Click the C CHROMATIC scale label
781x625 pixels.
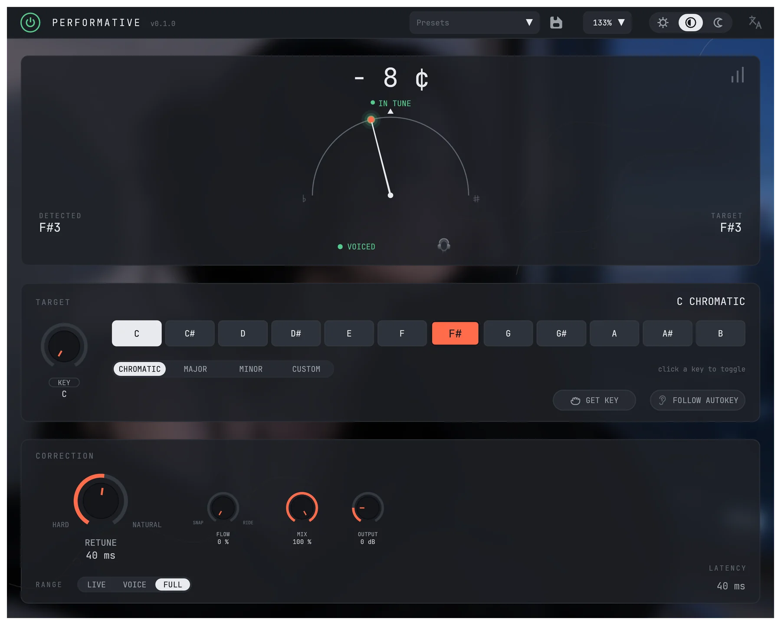coord(711,301)
